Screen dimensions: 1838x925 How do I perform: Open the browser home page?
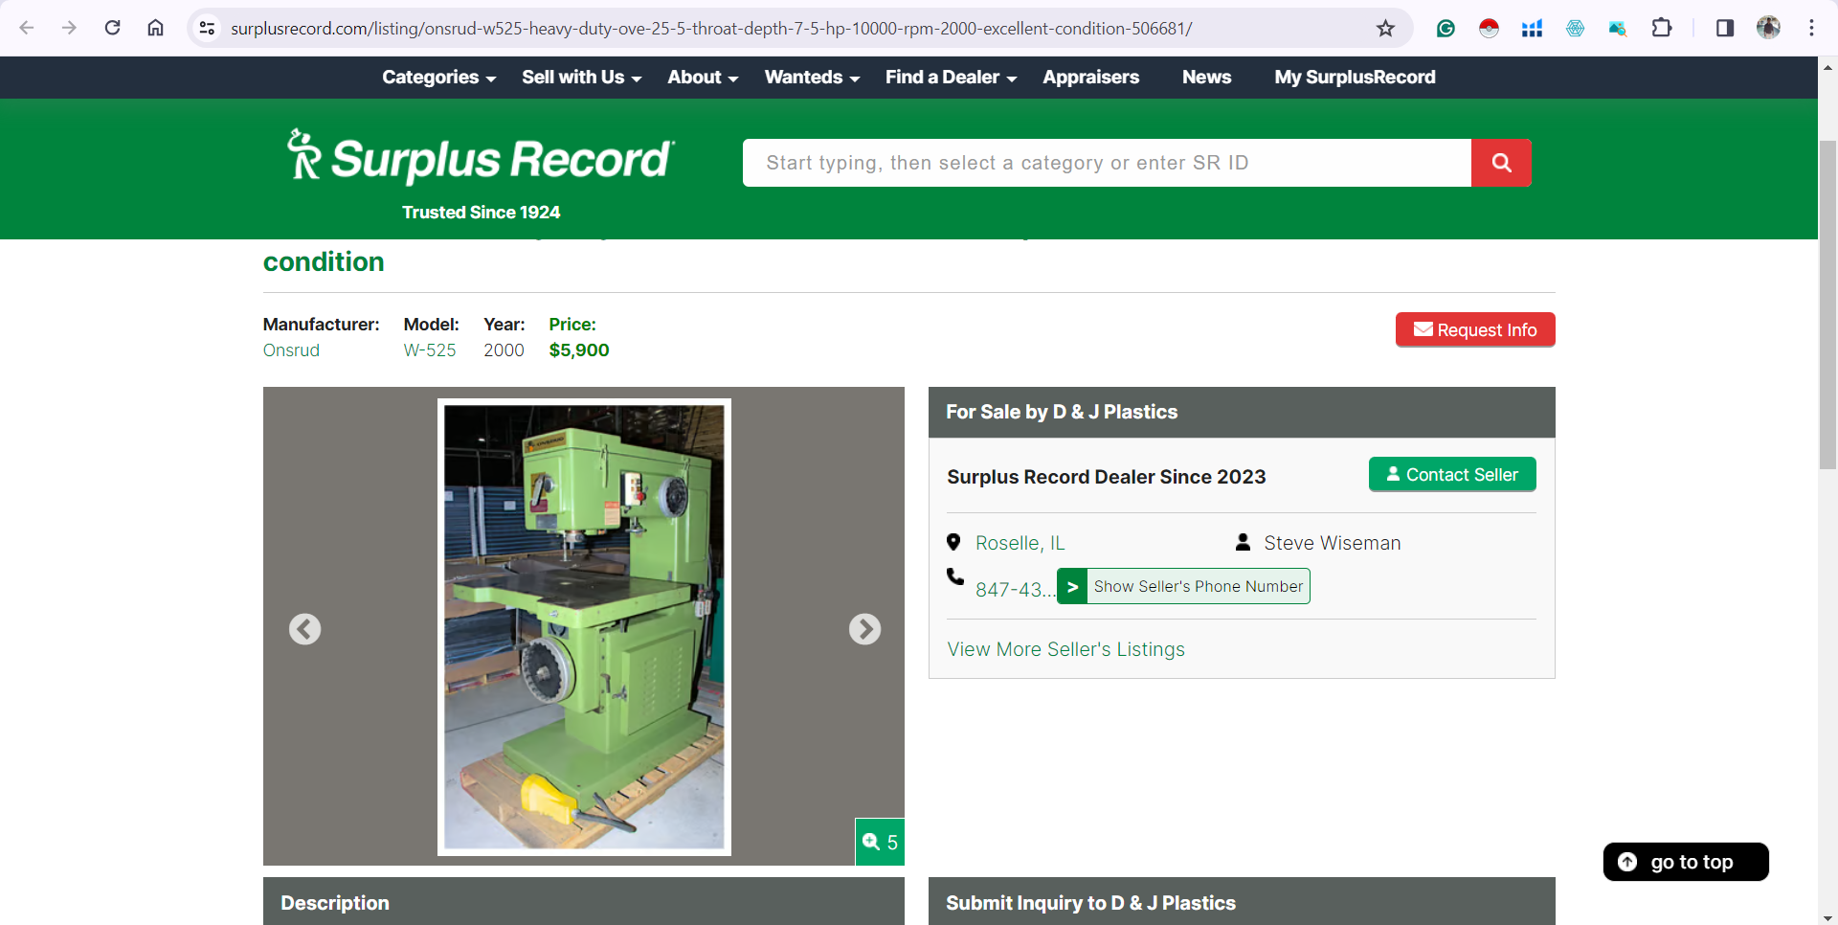[x=155, y=28]
